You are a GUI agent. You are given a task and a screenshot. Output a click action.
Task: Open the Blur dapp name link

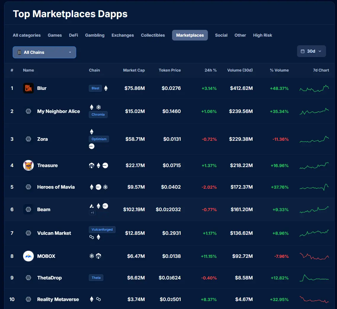tap(42, 88)
